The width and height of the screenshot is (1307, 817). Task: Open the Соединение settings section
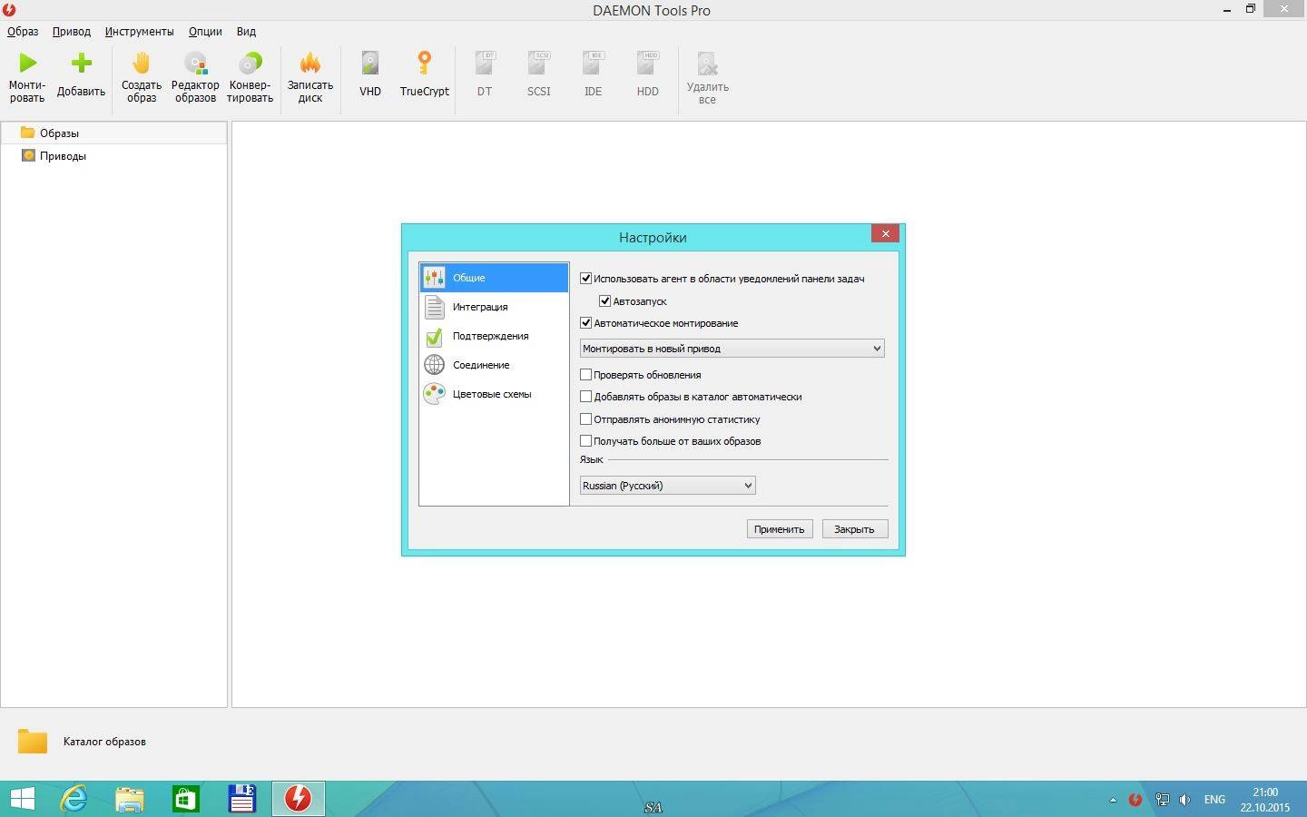494,365
